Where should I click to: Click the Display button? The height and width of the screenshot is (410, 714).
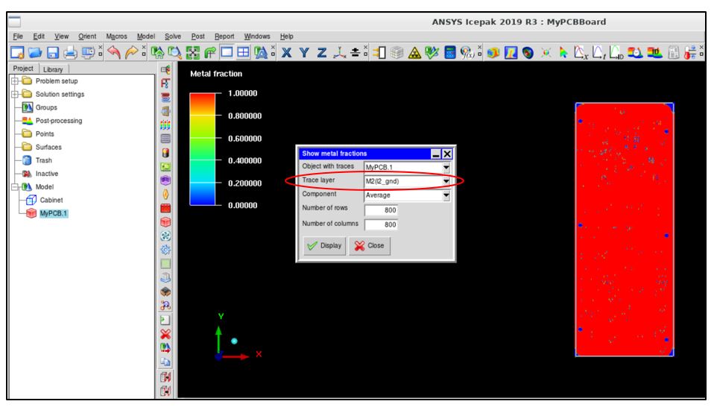[324, 245]
